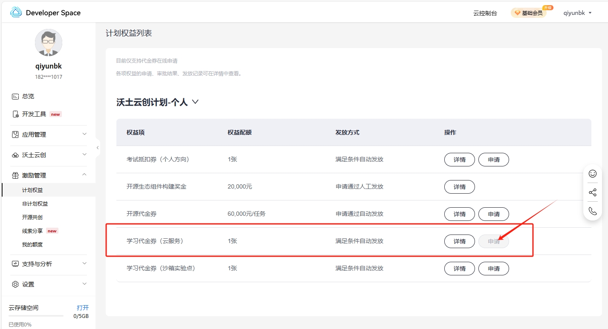Click the new badge beside 开发工具
This screenshot has height=329, width=608.
tap(55, 114)
